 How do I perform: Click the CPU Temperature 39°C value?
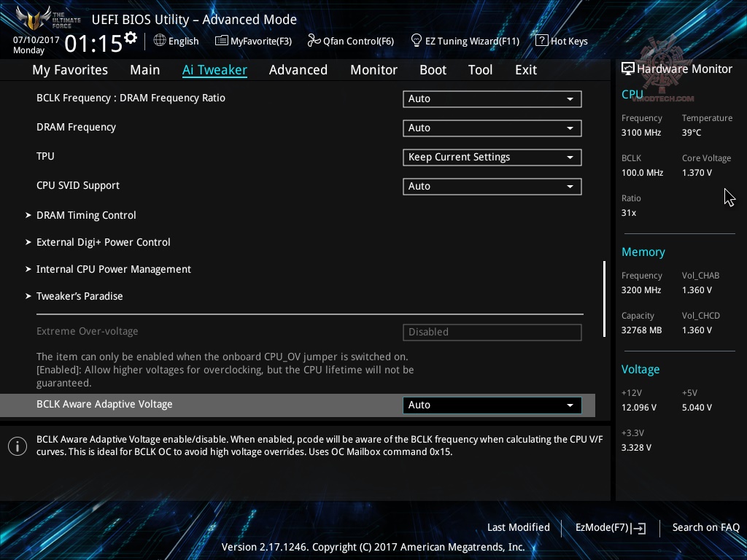click(692, 133)
